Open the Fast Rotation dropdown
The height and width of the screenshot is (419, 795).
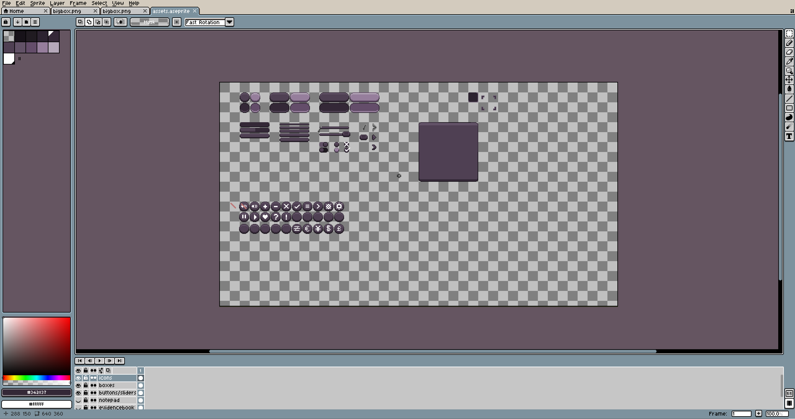229,22
